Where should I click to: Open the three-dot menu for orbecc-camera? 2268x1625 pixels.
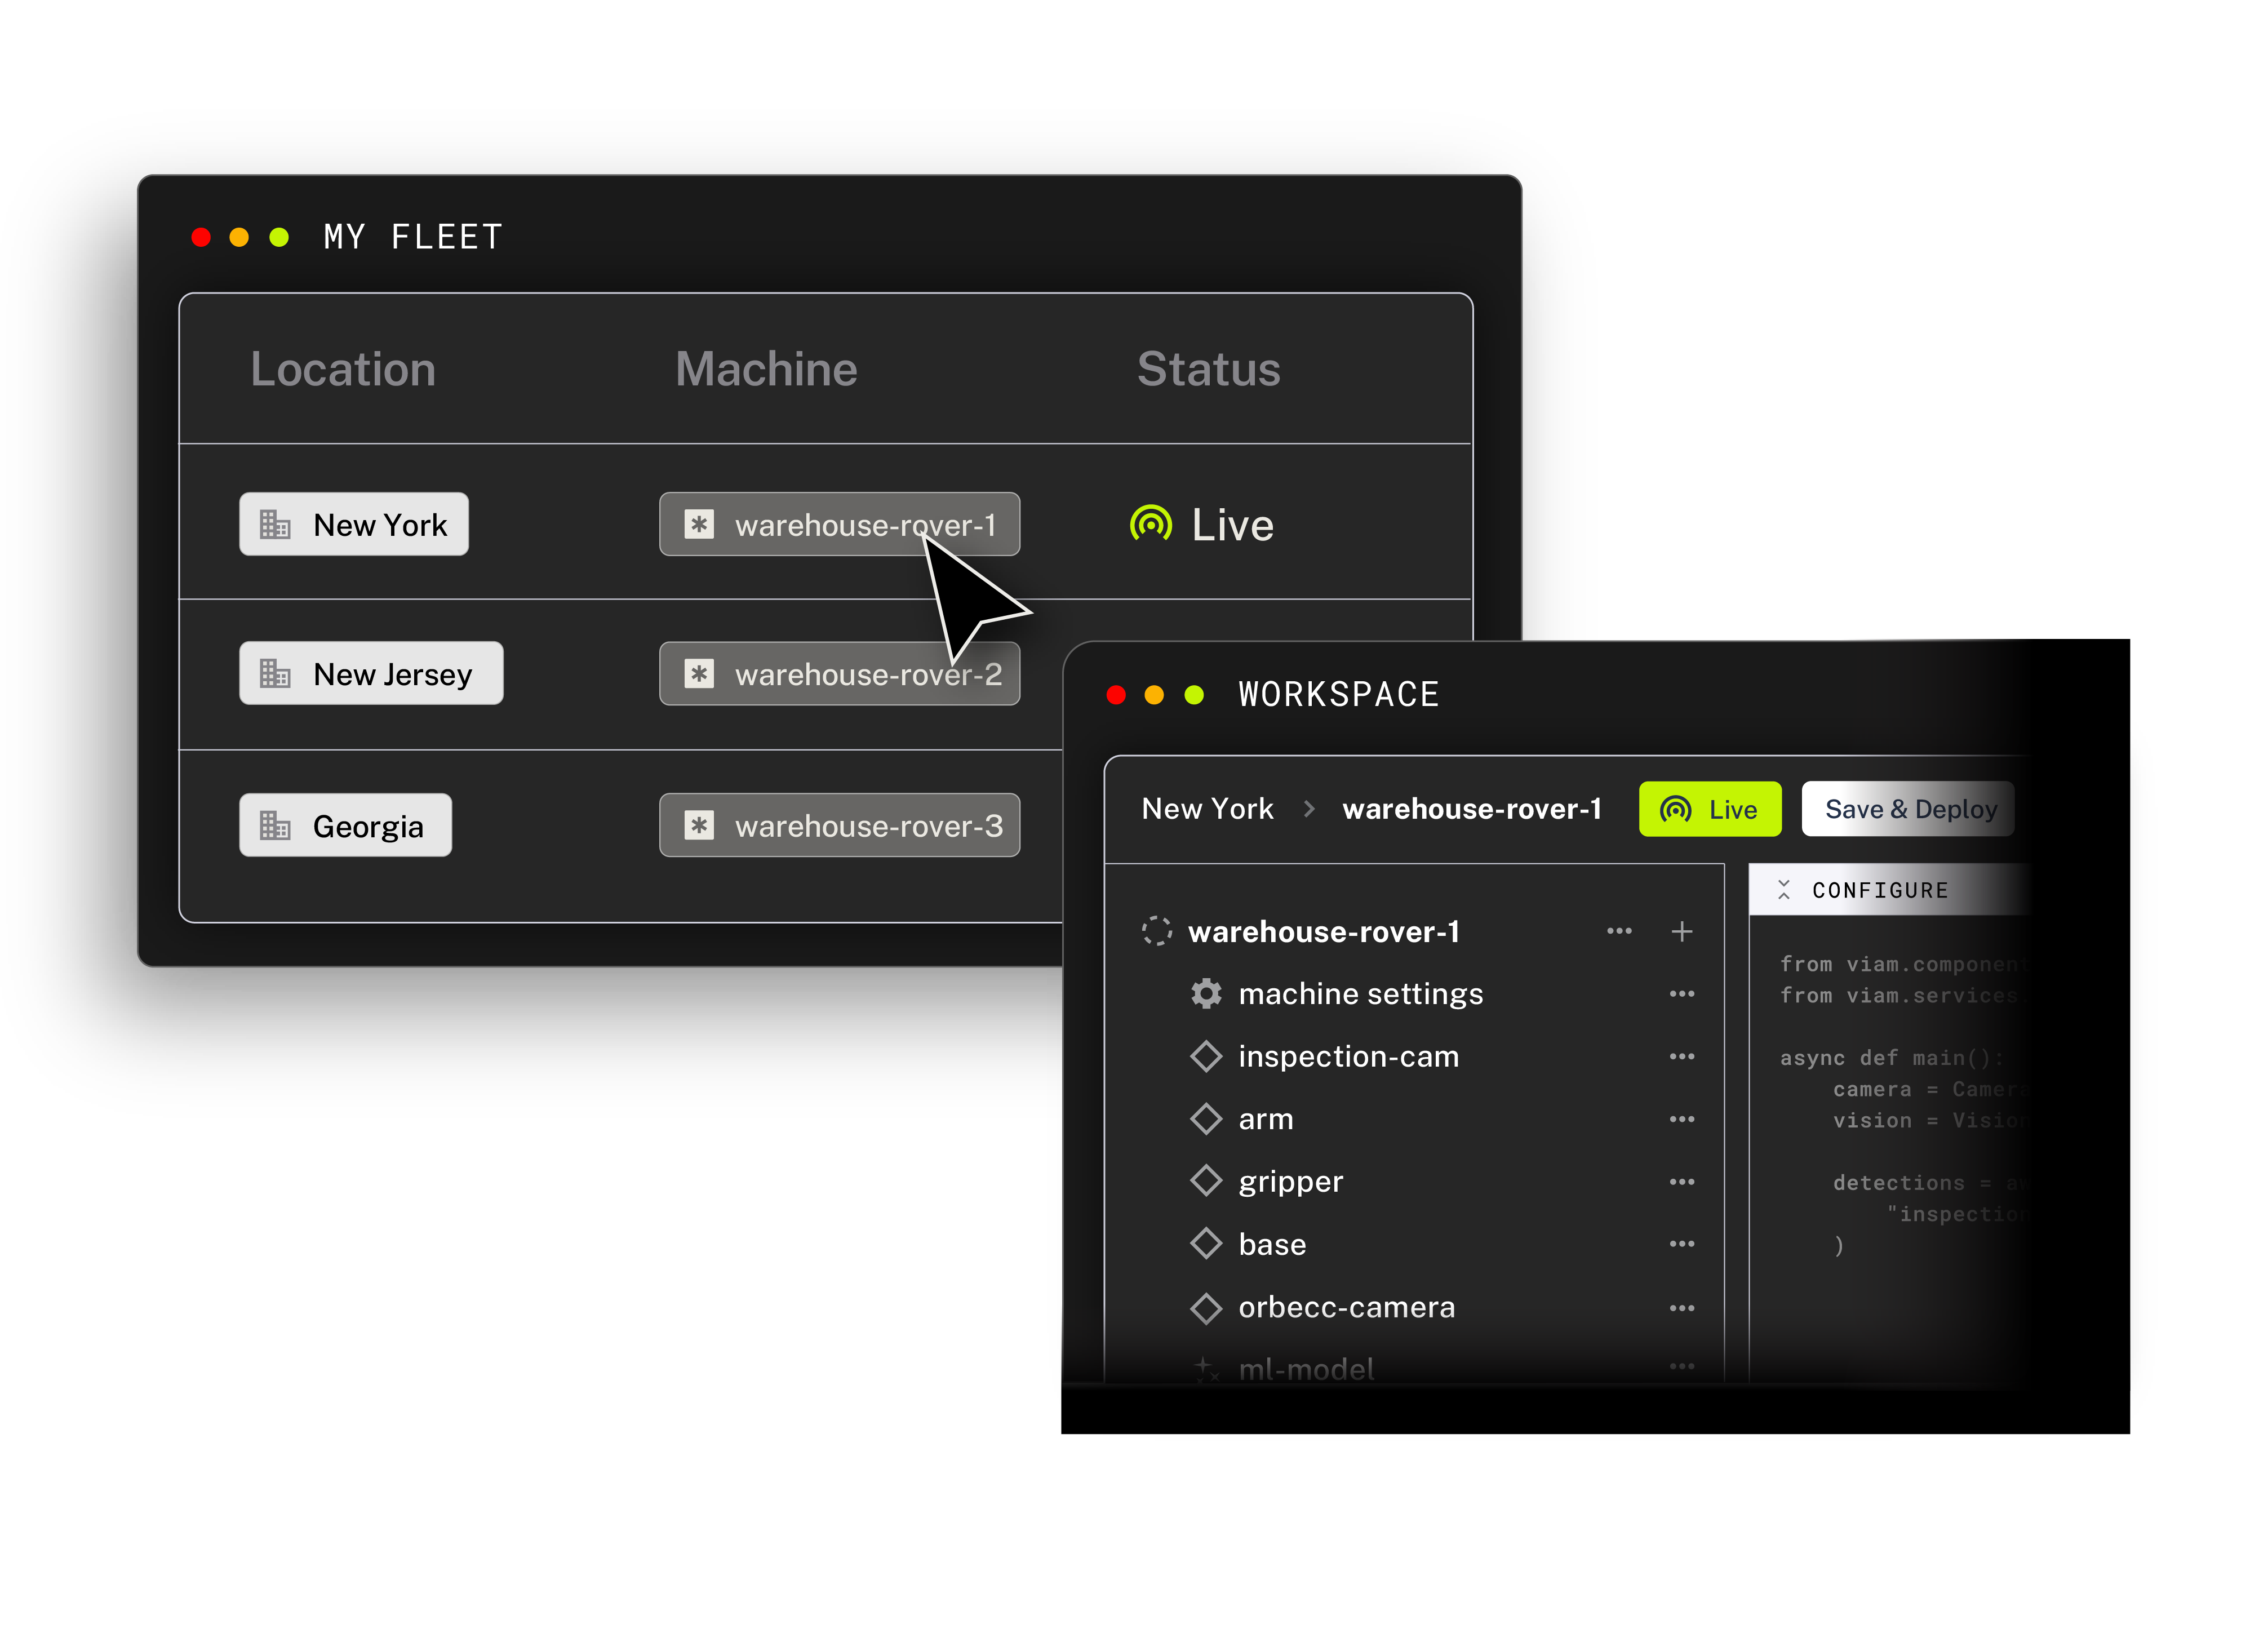pyautogui.click(x=1681, y=1307)
